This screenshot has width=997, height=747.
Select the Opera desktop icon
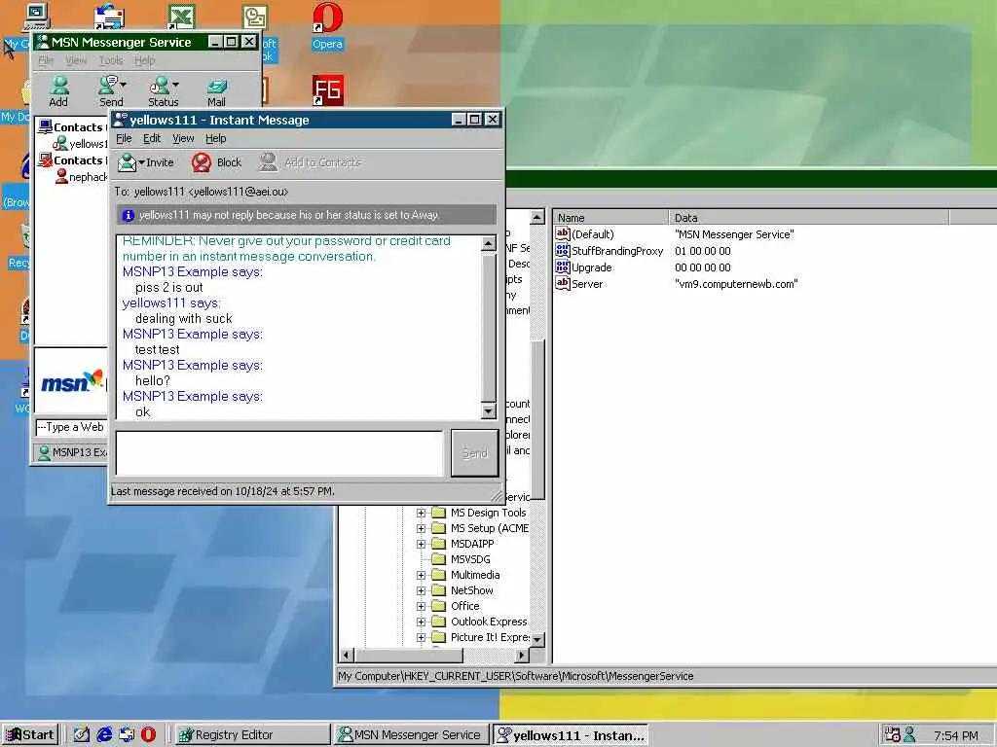[x=327, y=19]
